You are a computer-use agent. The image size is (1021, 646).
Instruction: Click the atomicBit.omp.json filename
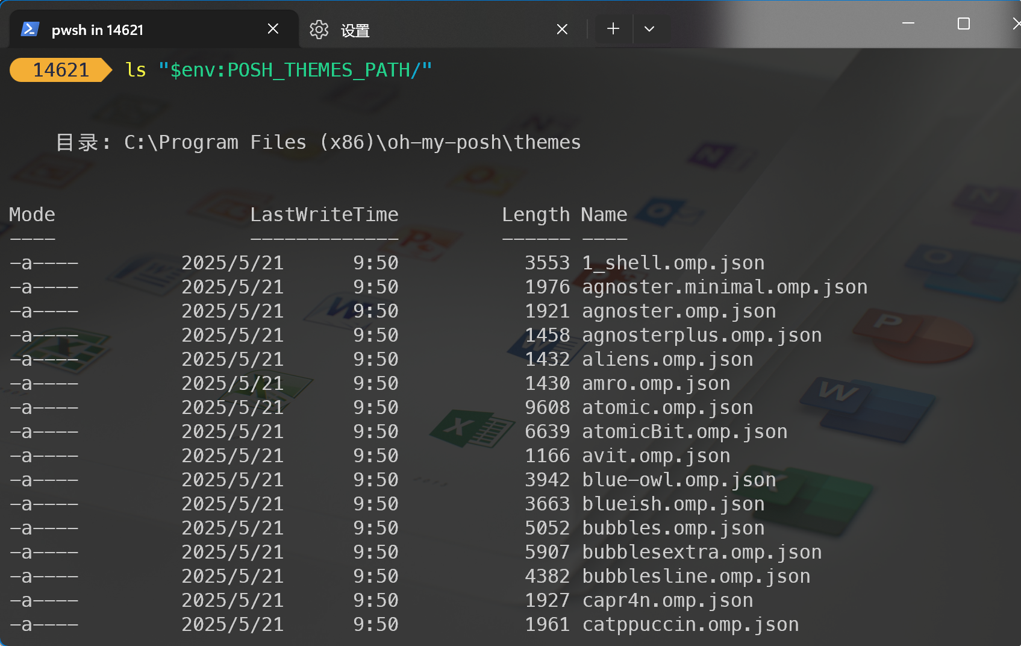click(684, 431)
